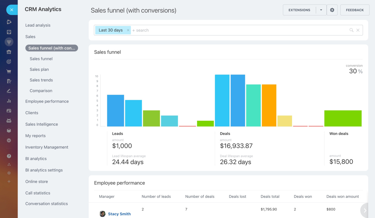Click the magnifier search icon in filter bar

(351, 30)
